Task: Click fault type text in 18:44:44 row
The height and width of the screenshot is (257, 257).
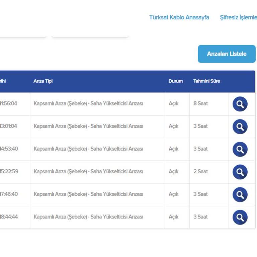Action: (x=88, y=217)
